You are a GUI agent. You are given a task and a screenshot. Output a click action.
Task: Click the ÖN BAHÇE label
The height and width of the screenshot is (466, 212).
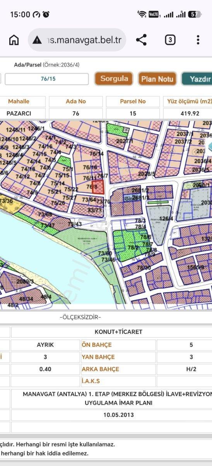pos(96,345)
